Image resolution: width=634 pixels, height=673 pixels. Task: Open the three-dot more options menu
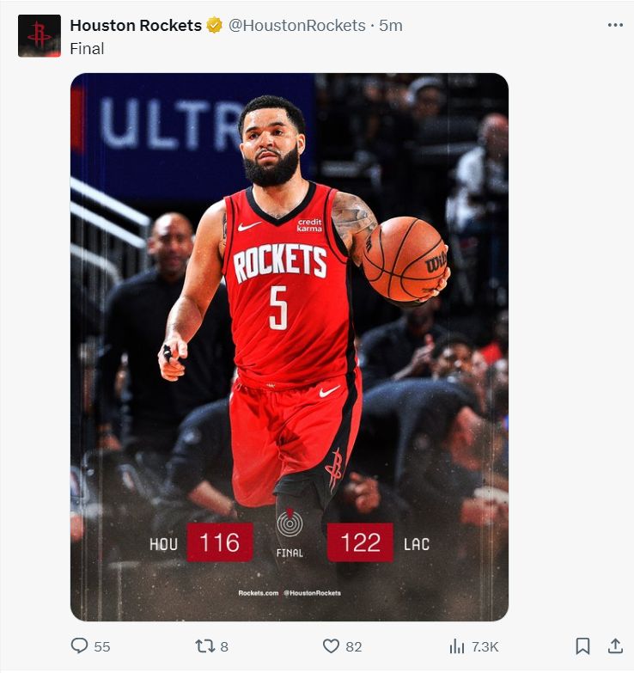pyautogui.click(x=615, y=25)
